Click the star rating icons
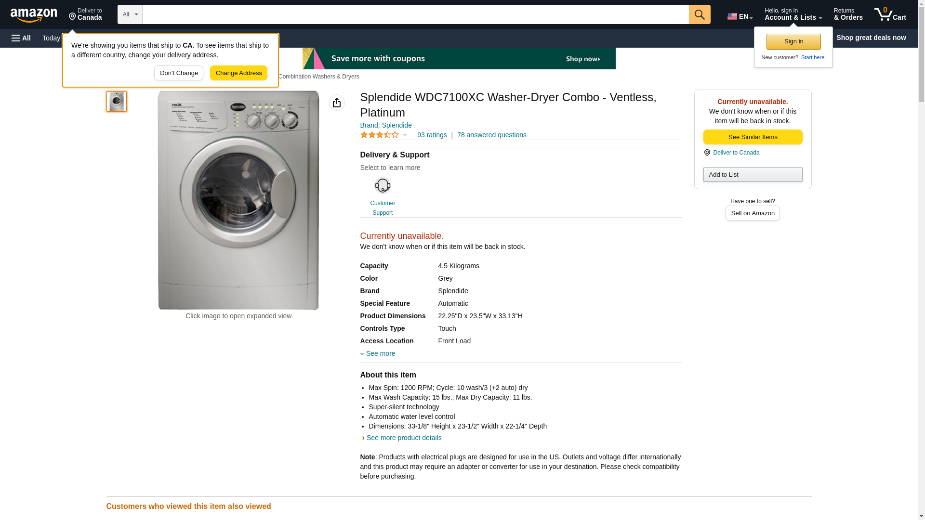Screen dimensions: 925x520 point(380,135)
